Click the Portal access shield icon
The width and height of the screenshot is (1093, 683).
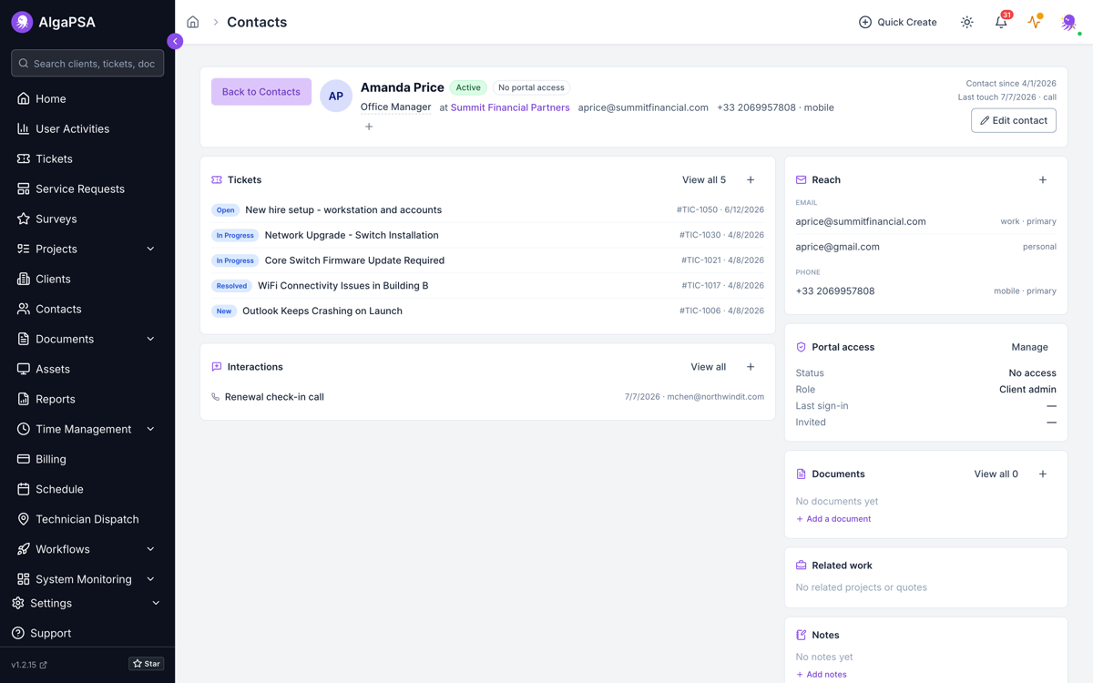[802, 347]
